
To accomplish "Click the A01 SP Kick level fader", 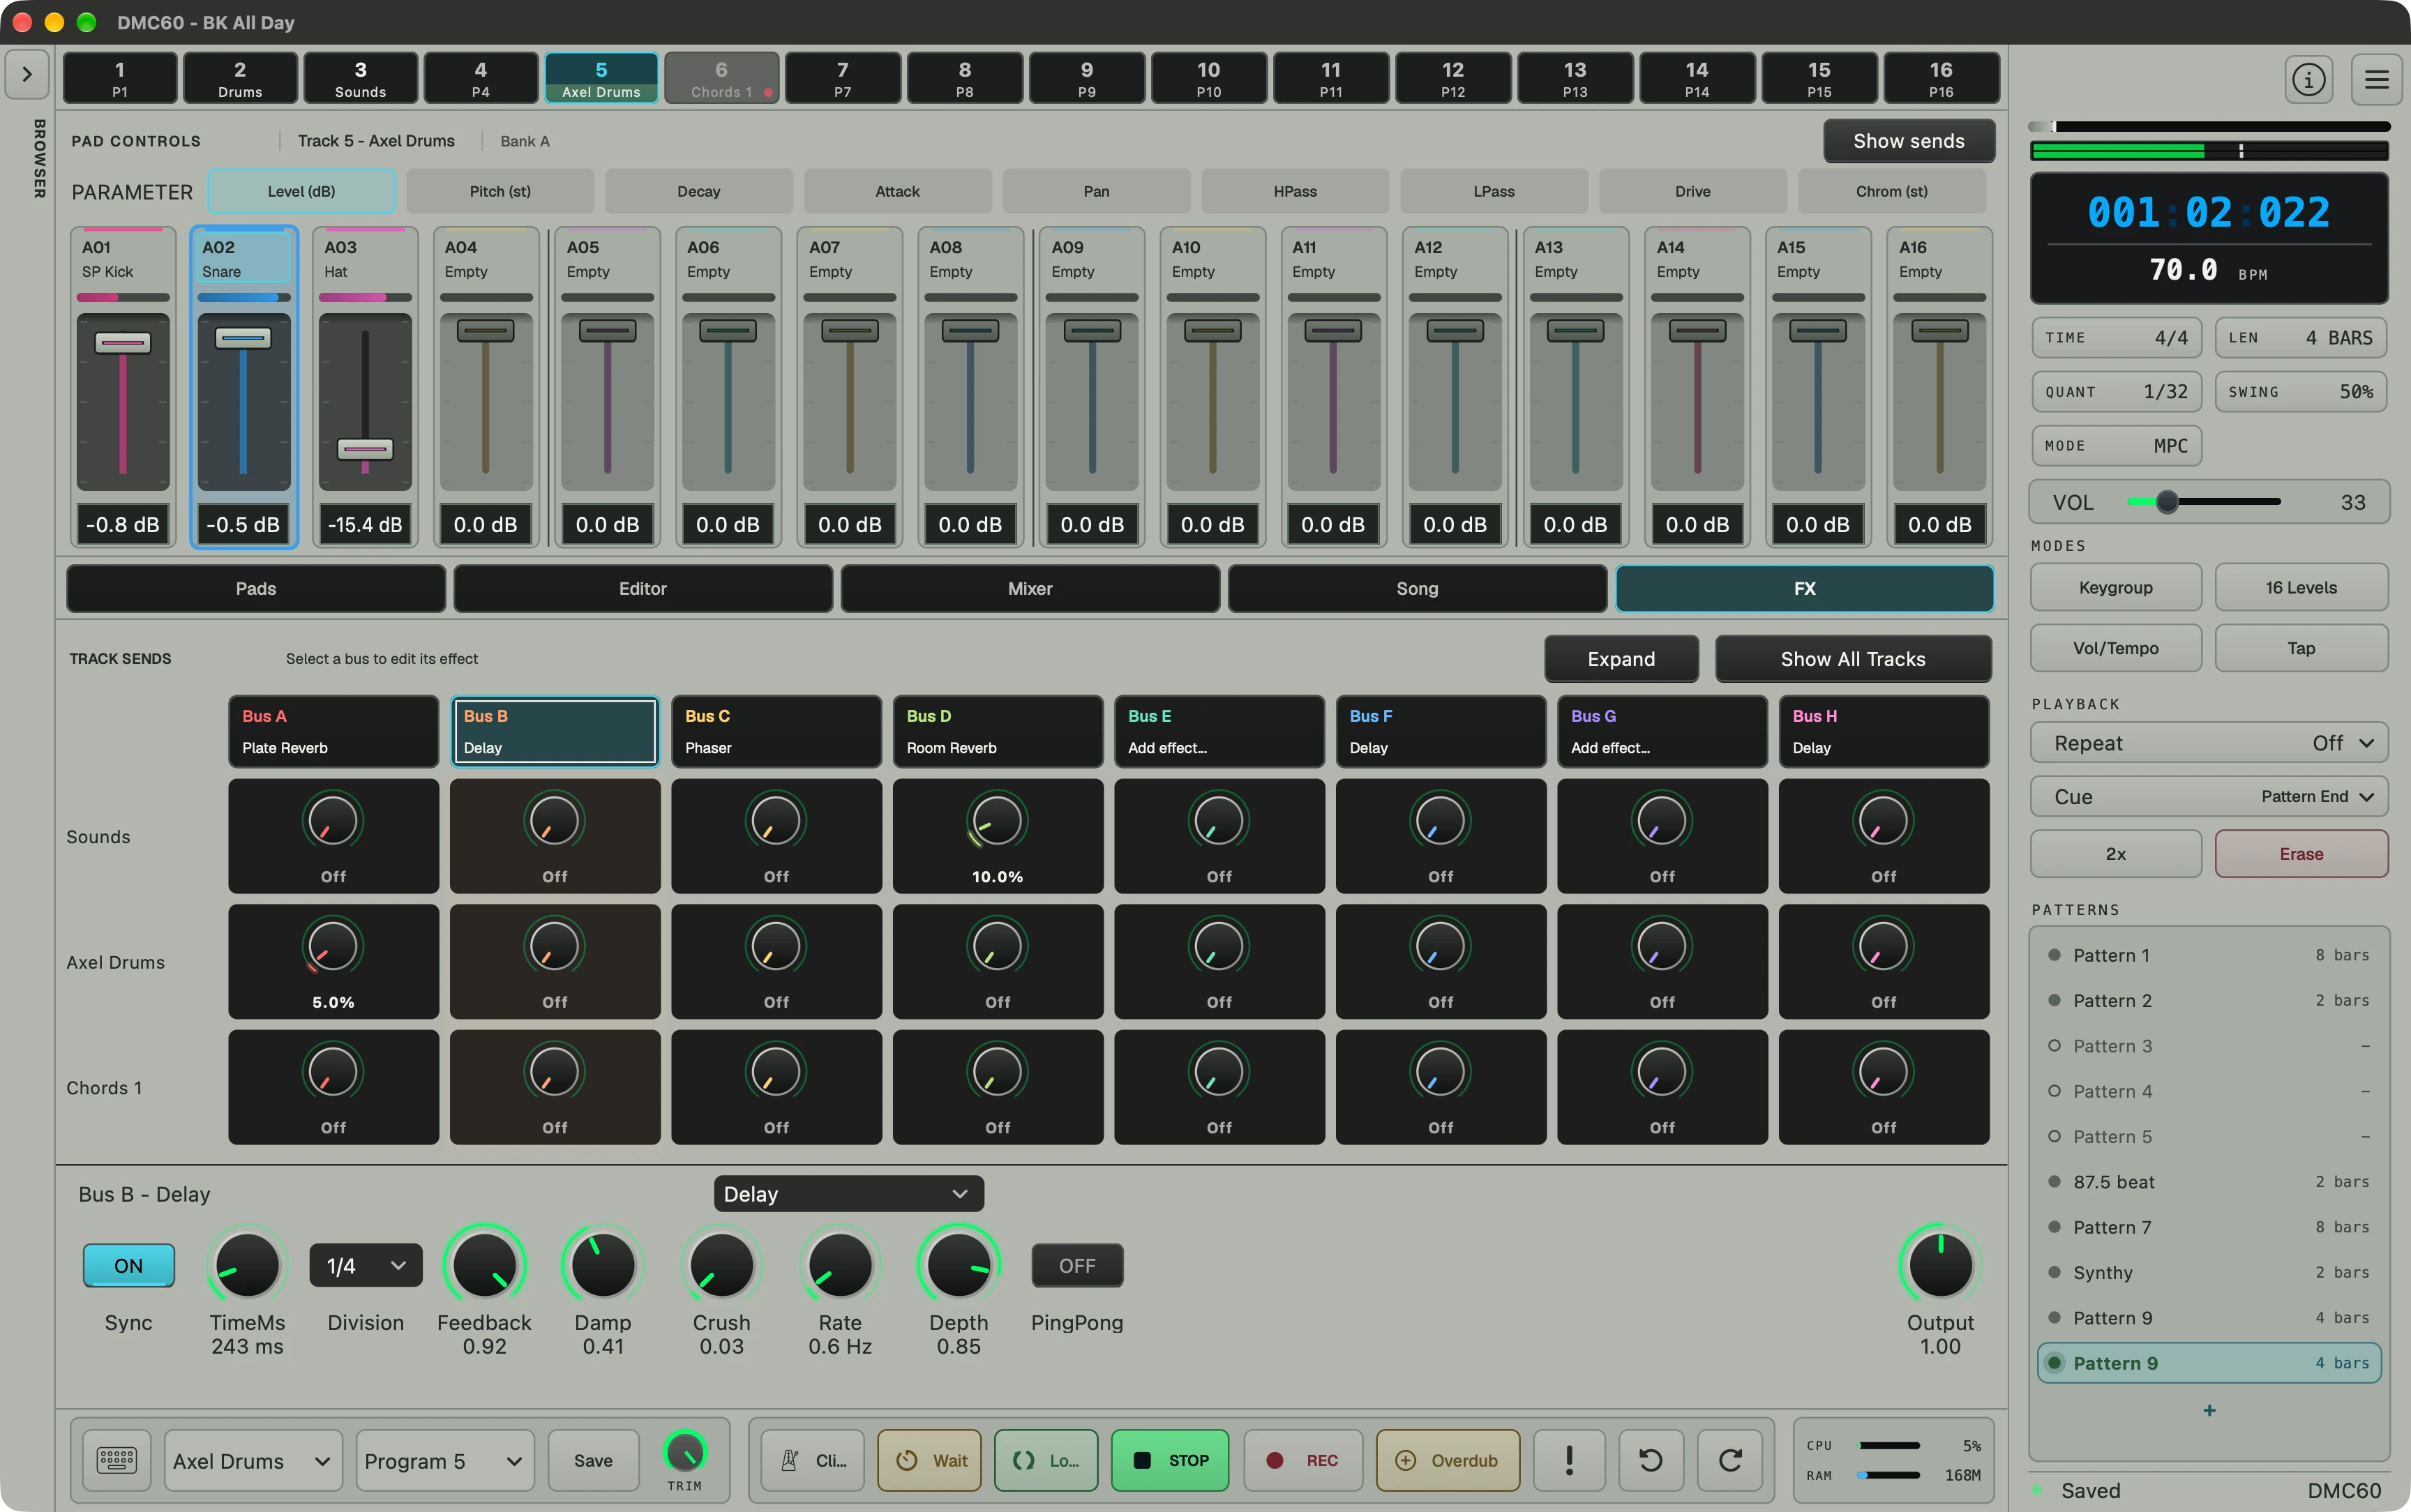I will click(123, 343).
